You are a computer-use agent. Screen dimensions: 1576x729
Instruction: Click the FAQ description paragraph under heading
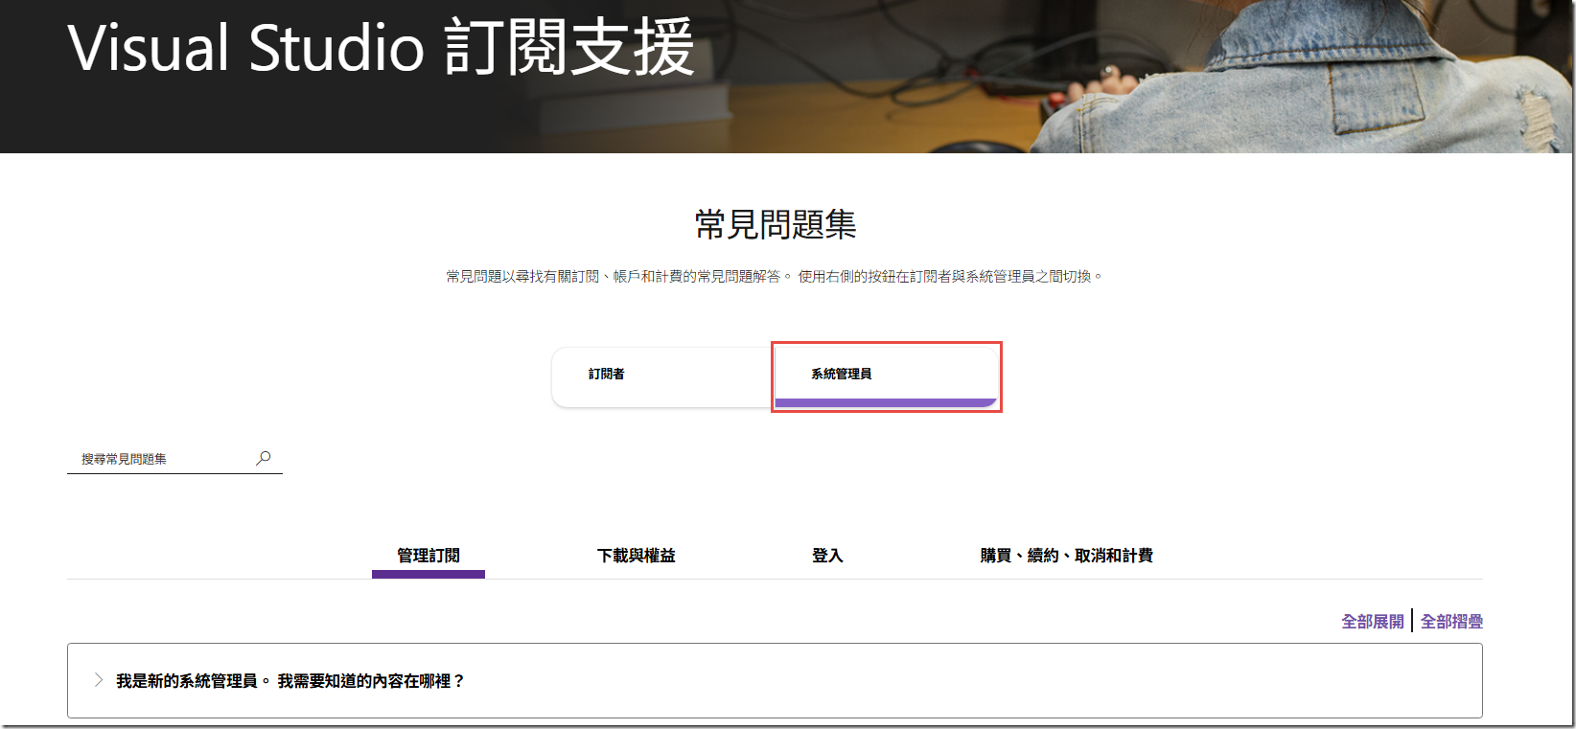pos(775,276)
